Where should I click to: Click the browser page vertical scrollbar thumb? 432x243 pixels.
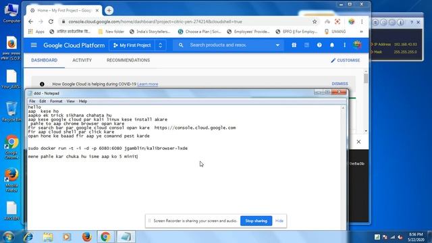(x=366, y=78)
